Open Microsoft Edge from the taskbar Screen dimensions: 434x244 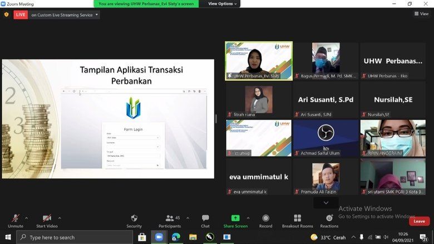coord(176,237)
